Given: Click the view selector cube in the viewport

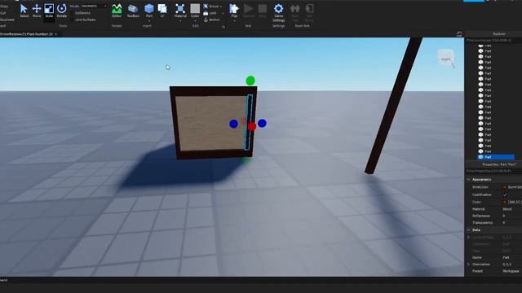Looking at the screenshot, I should point(446,58).
